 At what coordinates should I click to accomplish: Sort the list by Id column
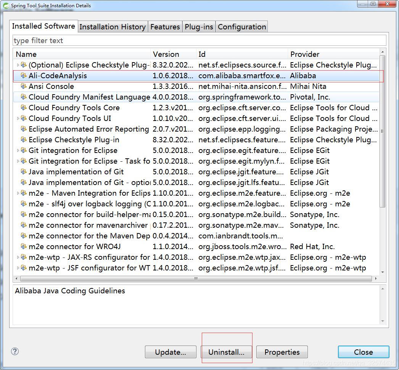pyautogui.click(x=242, y=54)
